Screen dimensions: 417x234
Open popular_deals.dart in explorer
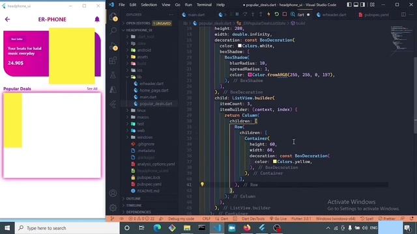tap(156, 104)
